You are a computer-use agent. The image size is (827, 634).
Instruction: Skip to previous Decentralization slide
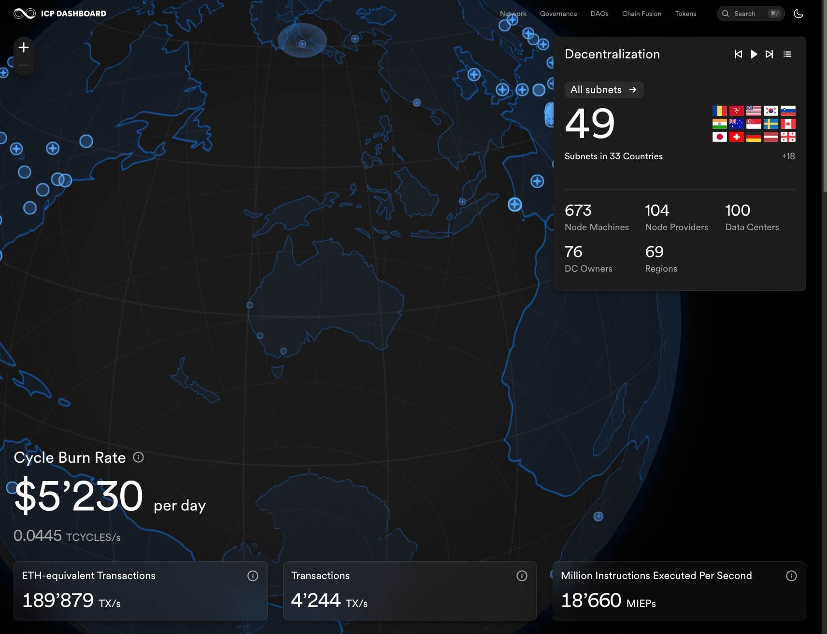738,54
